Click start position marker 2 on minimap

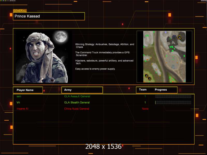[146, 76]
